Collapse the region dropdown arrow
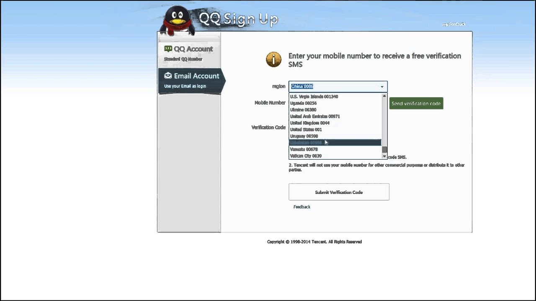 tap(382, 87)
